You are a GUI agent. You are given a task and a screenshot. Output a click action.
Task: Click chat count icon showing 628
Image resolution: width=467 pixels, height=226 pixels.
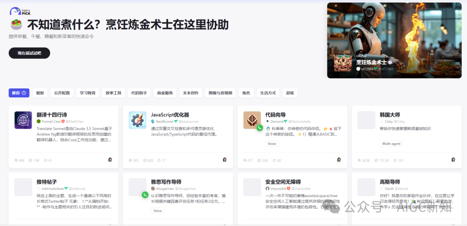pyautogui.click(x=145, y=160)
